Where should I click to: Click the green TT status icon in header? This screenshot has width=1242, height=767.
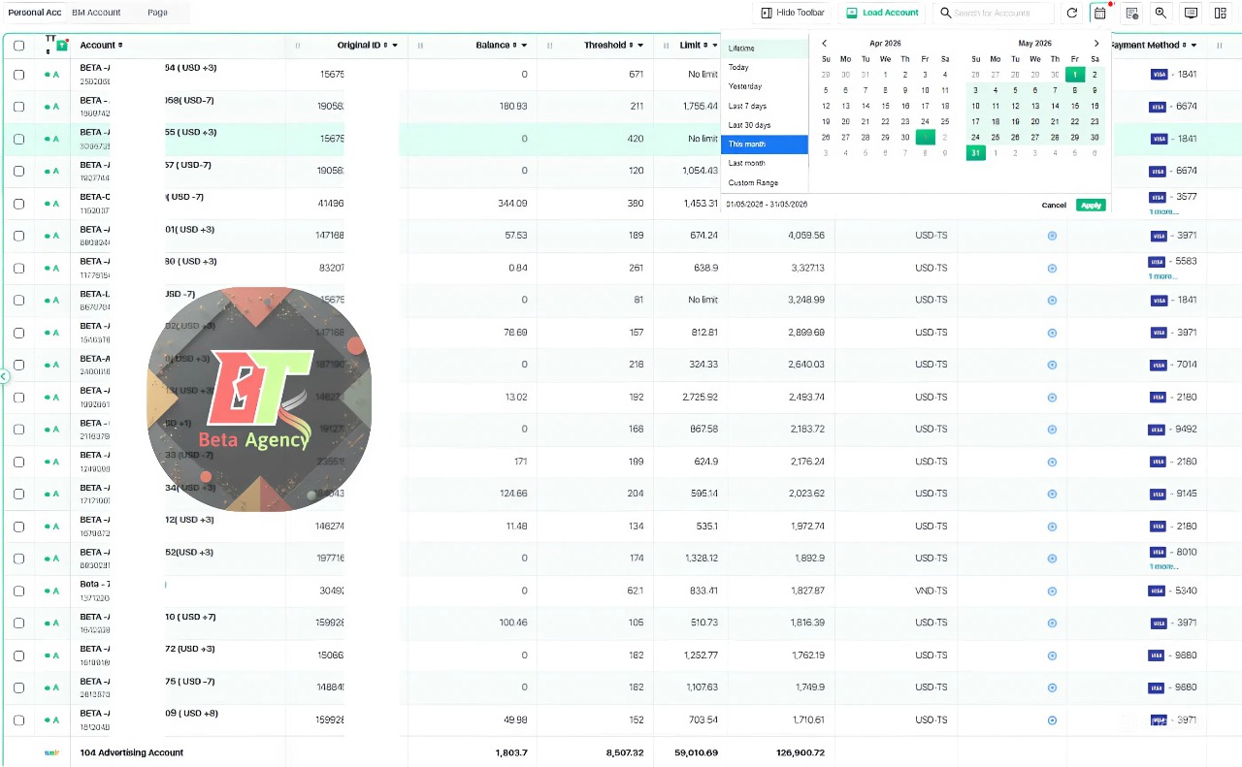tap(62, 46)
